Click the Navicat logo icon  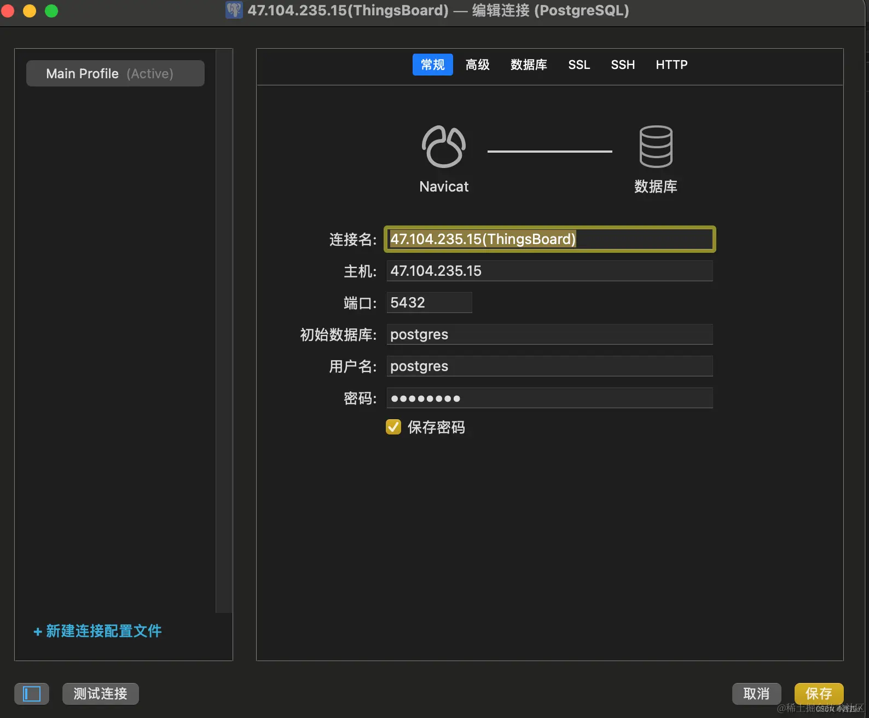click(x=444, y=147)
